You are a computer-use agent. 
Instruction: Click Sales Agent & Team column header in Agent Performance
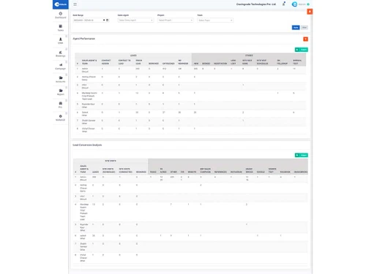coord(89,62)
